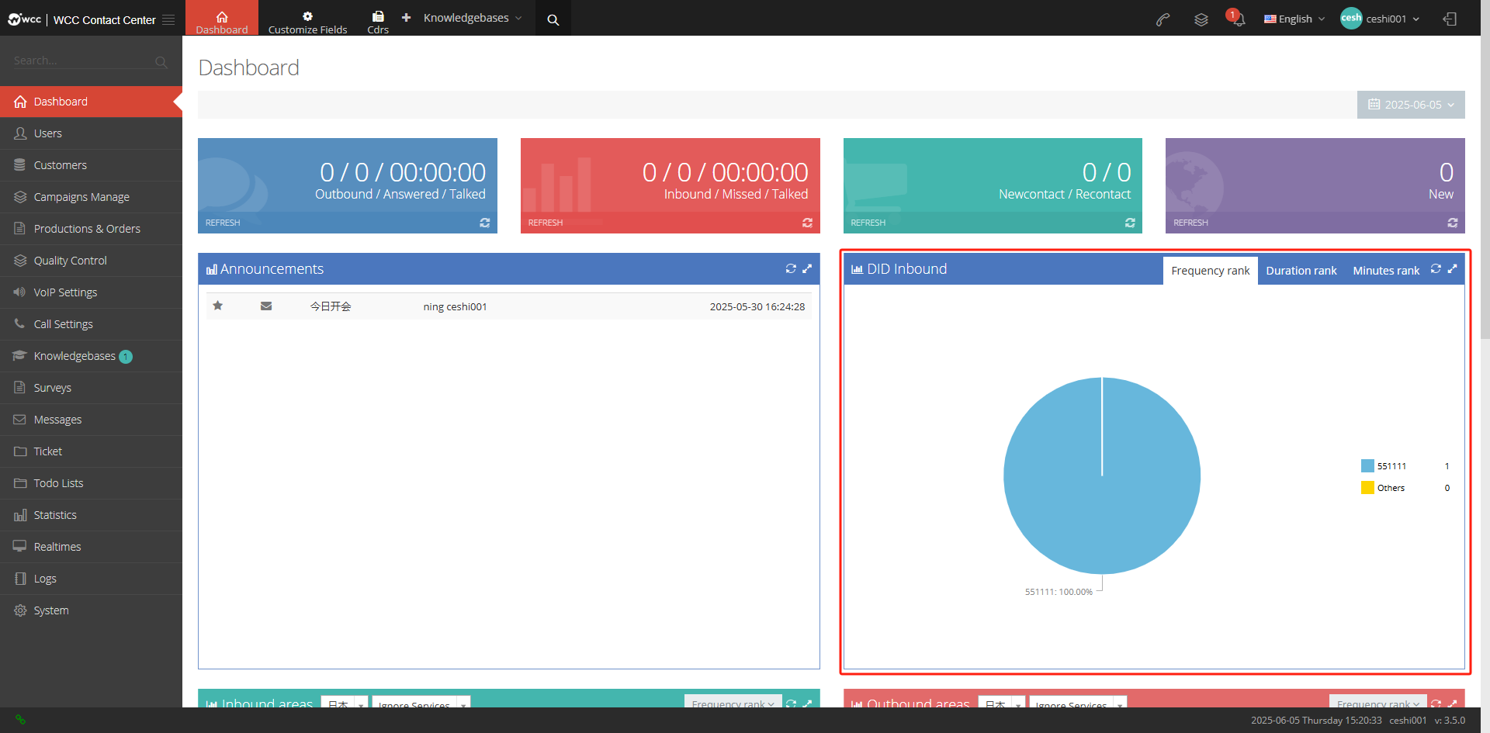Open Knowledgebases sidebar item

pyautogui.click(x=91, y=356)
